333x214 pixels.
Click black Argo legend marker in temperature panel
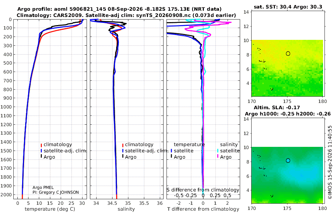point(41,157)
